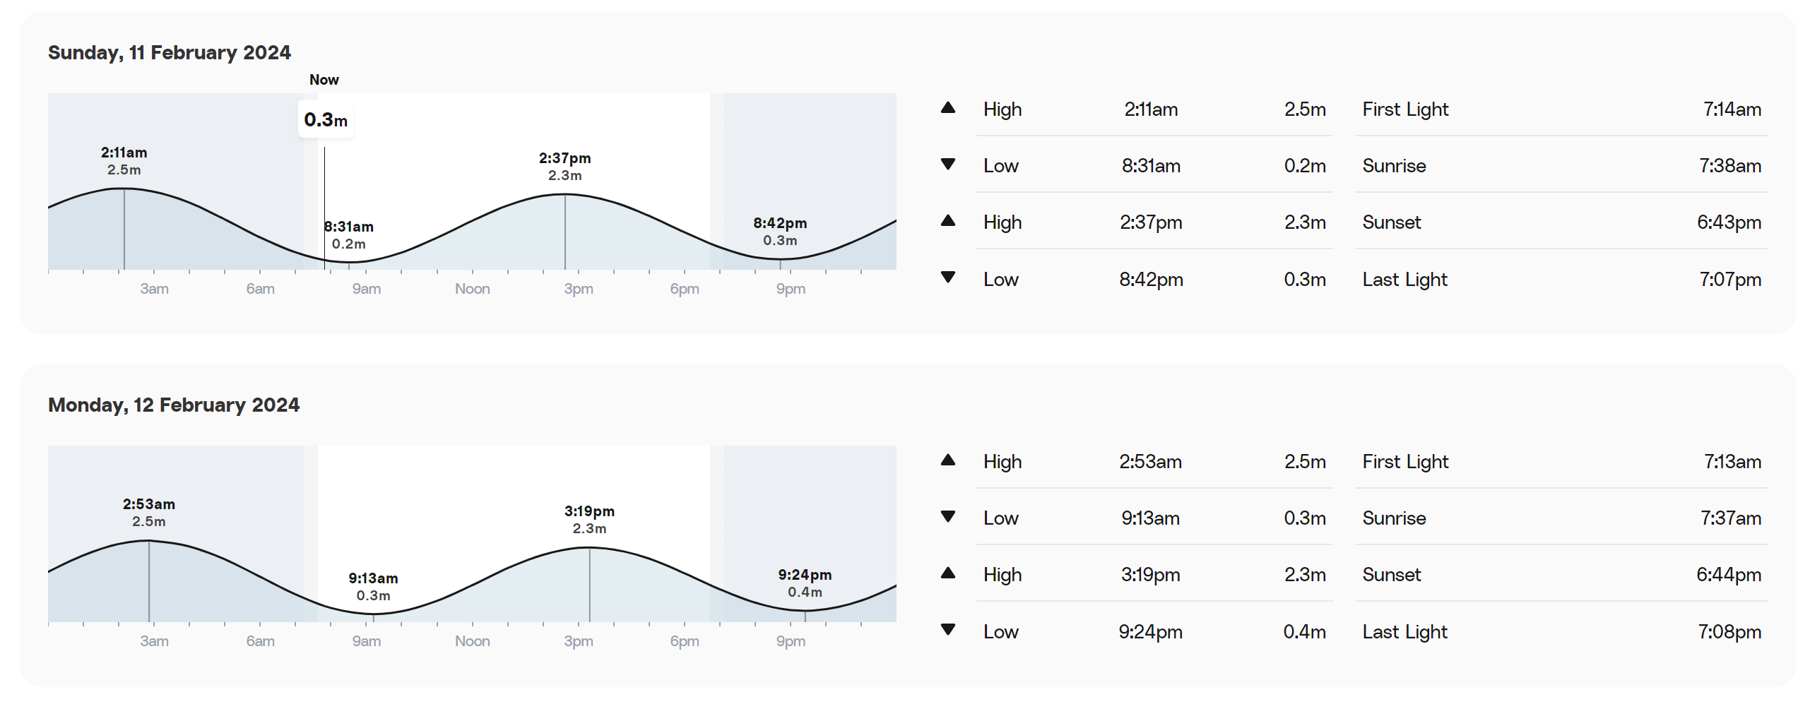Click the down triangle beside Sunday 8:42pm Low

click(948, 278)
